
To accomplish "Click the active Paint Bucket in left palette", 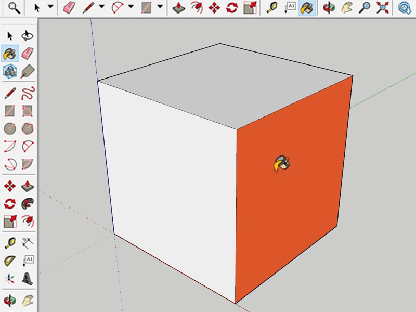I will tap(10, 54).
